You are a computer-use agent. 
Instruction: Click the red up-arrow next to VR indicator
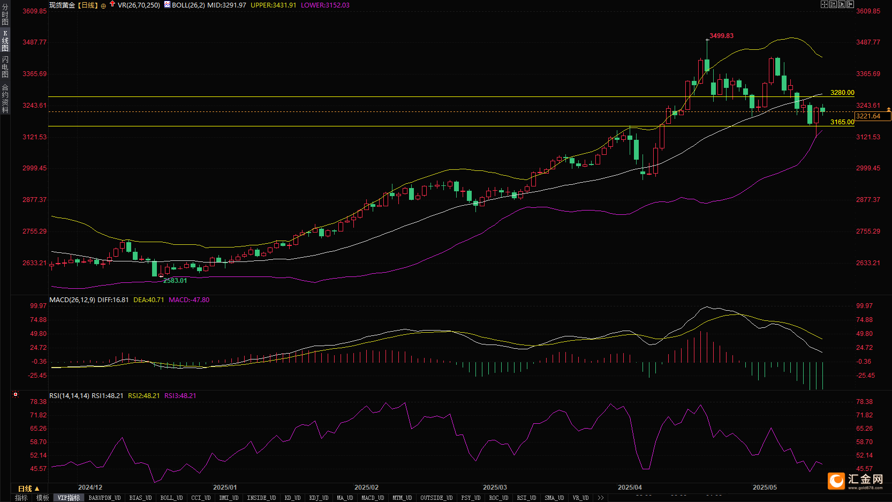[112, 4]
